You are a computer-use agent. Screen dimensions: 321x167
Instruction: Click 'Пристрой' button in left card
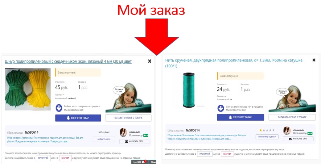(44, 158)
